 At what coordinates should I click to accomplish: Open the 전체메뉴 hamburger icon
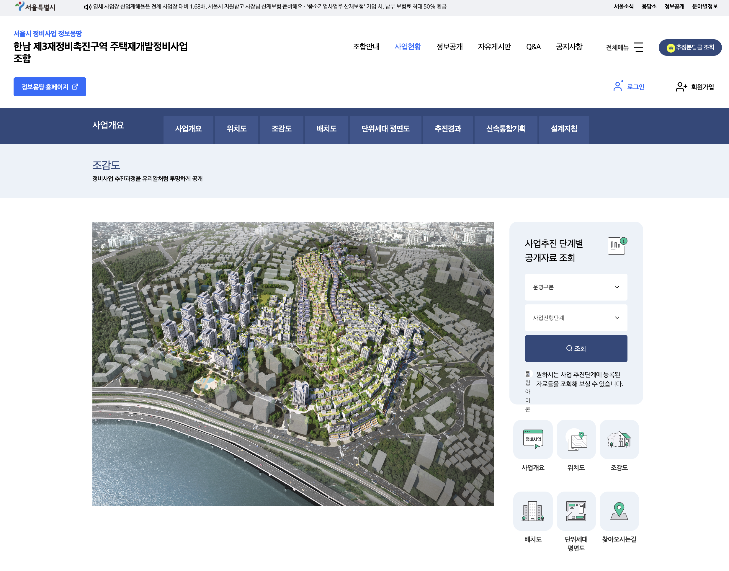click(x=638, y=47)
